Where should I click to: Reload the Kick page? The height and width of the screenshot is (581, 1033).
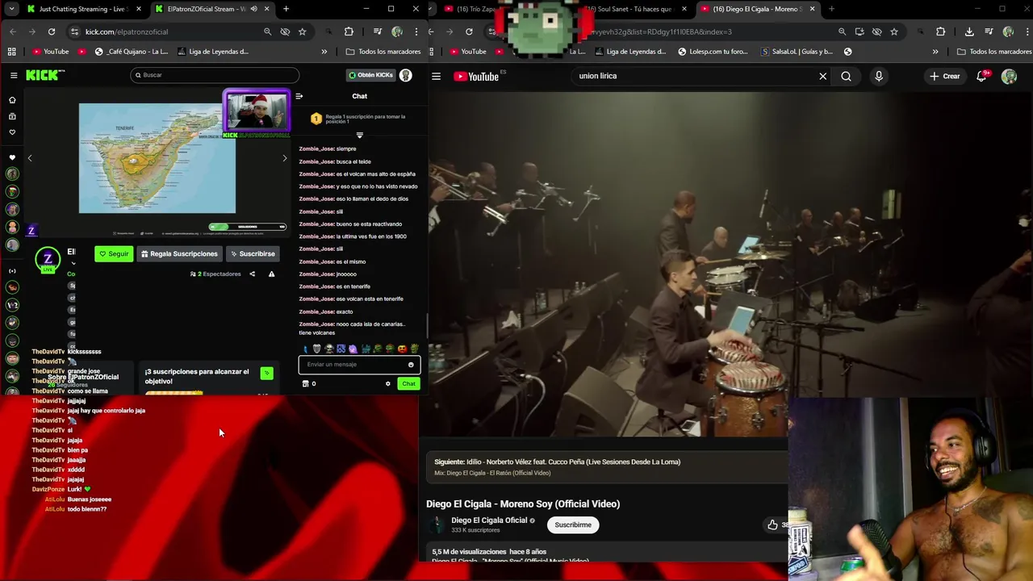tap(52, 31)
